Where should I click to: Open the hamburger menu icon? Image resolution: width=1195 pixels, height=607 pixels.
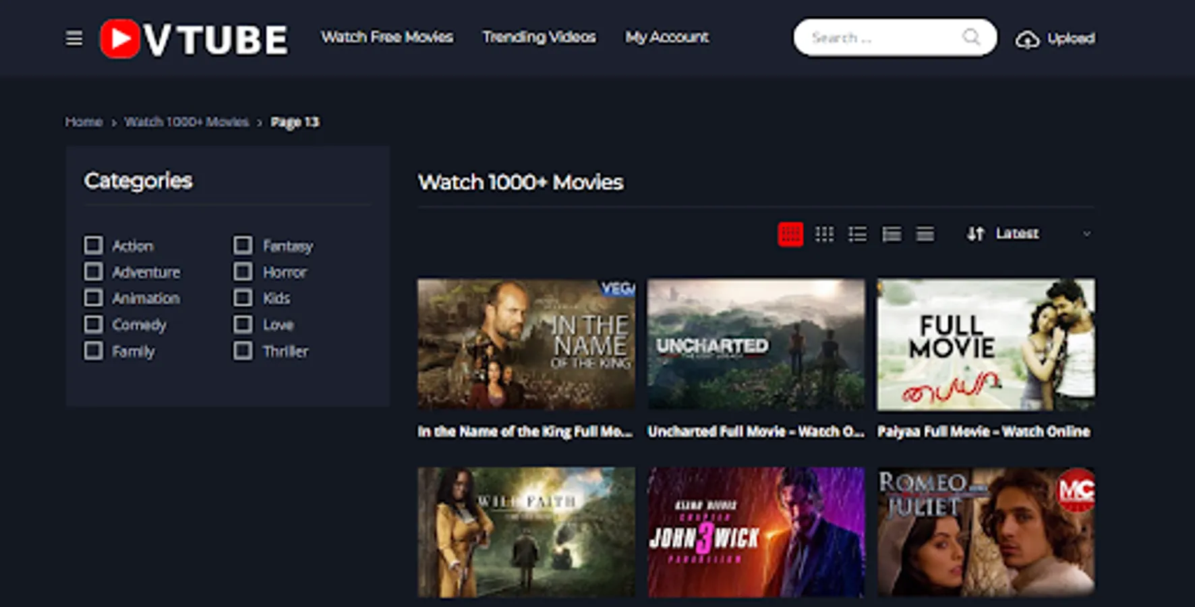point(74,38)
